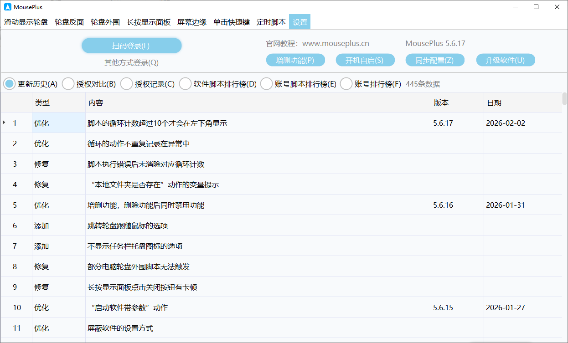Click the 扫码登录(L) button
Image resolution: width=568 pixels, height=343 pixels.
131,46
